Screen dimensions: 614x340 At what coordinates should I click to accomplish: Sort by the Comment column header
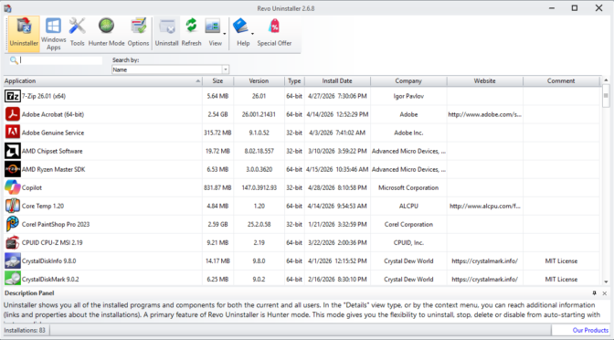(x=561, y=81)
